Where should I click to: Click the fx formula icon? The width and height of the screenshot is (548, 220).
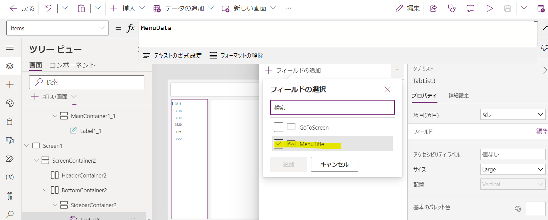(130, 28)
